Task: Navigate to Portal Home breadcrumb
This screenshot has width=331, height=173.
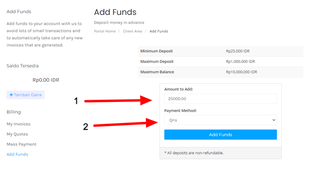Action: (x=105, y=31)
